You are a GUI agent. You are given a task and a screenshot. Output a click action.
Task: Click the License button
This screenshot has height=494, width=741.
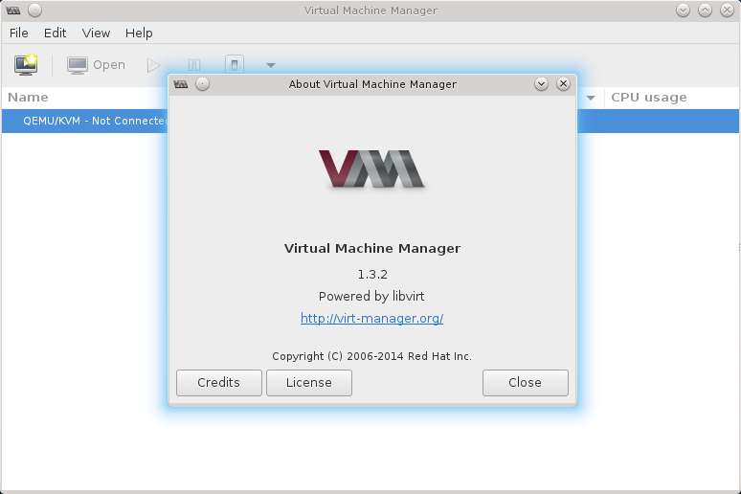point(309,382)
